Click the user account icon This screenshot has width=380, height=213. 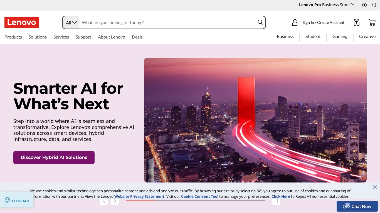click(295, 22)
